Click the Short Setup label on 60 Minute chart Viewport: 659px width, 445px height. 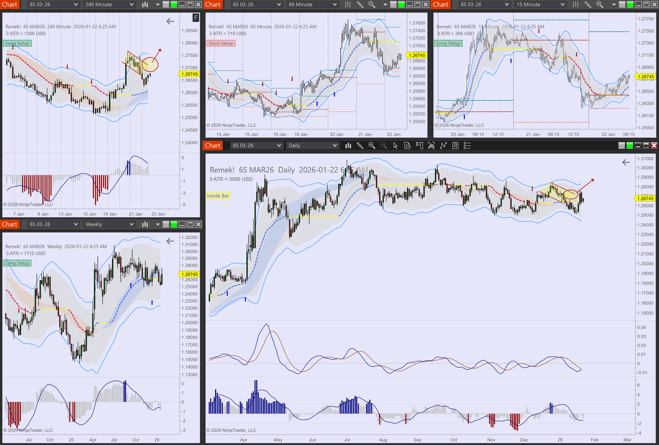pos(221,43)
